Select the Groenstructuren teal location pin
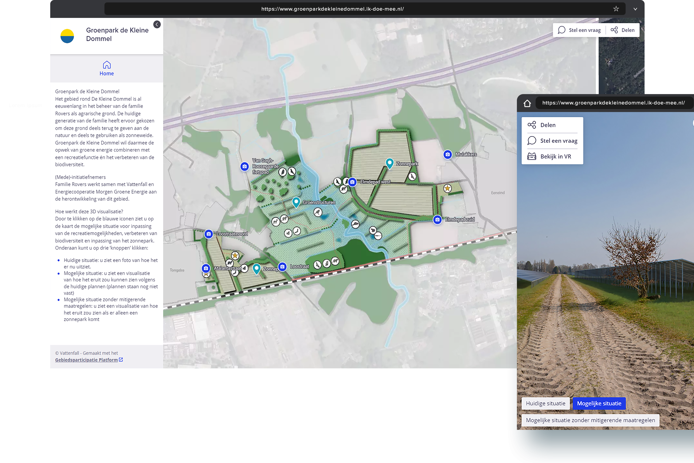The height and width of the screenshot is (463, 694). [296, 201]
